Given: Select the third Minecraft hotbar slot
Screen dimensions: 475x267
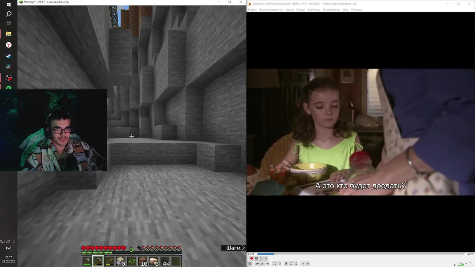Looking at the screenshot, I should tap(109, 261).
